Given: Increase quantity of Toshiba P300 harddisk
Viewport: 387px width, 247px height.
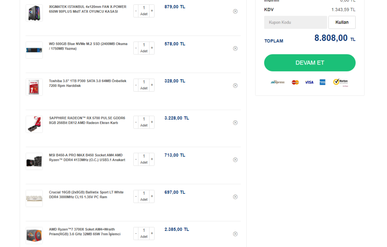Looking at the screenshot, I should click(152, 85).
